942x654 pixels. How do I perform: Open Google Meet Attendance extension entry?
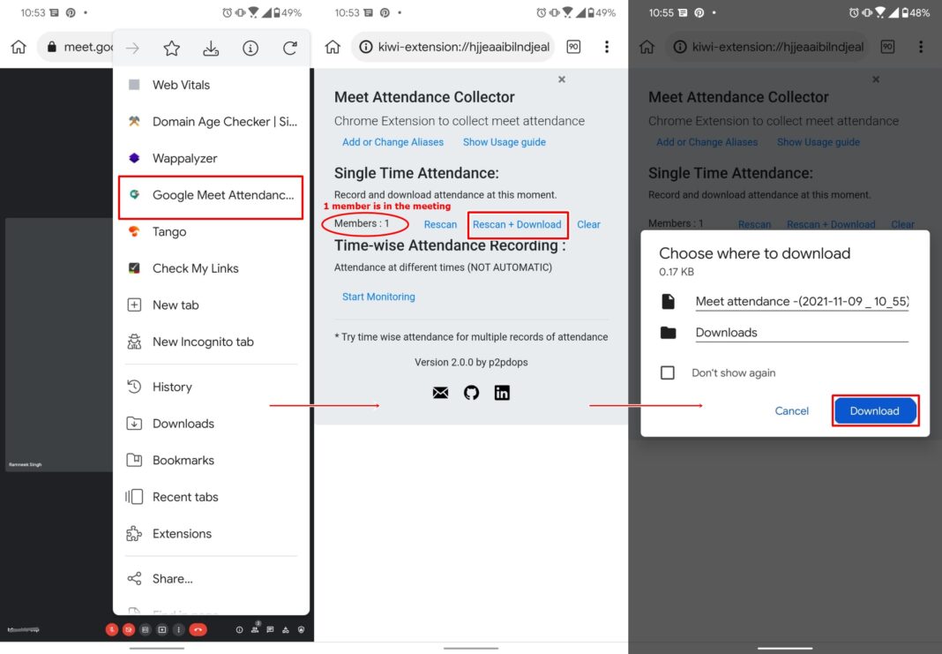pyautogui.click(x=211, y=195)
